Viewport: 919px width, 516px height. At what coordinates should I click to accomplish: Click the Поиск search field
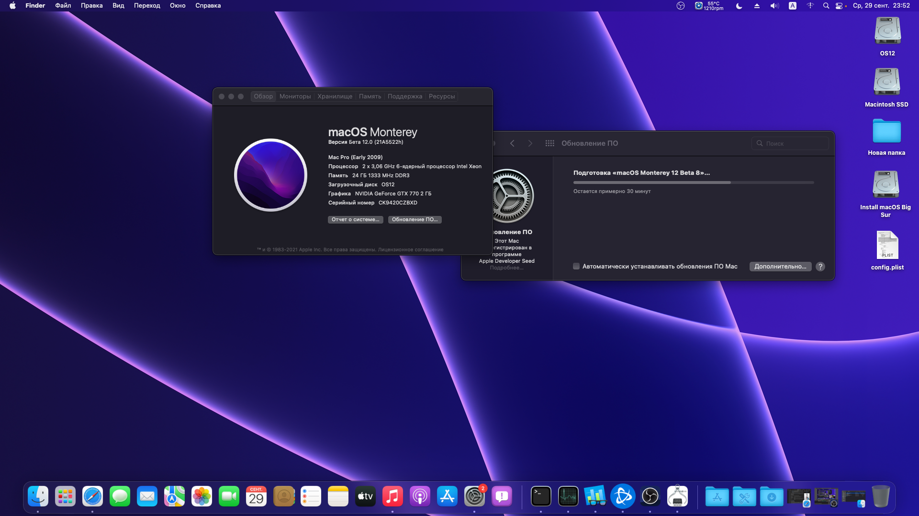point(790,143)
